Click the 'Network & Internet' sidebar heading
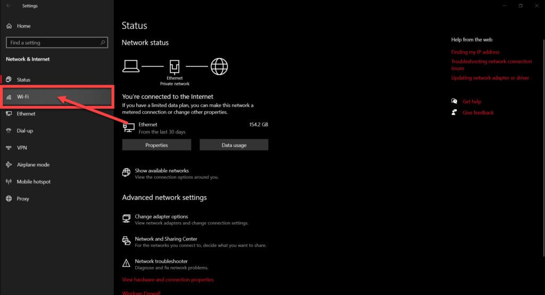The width and height of the screenshot is (545, 295). tap(28, 59)
